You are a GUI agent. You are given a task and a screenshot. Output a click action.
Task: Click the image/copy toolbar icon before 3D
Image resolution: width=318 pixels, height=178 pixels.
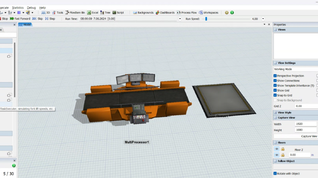(28, 12)
